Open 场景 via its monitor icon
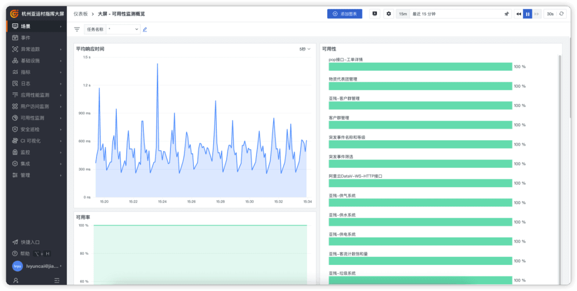Image resolution: width=577 pixels, height=291 pixels. click(x=15, y=27)
